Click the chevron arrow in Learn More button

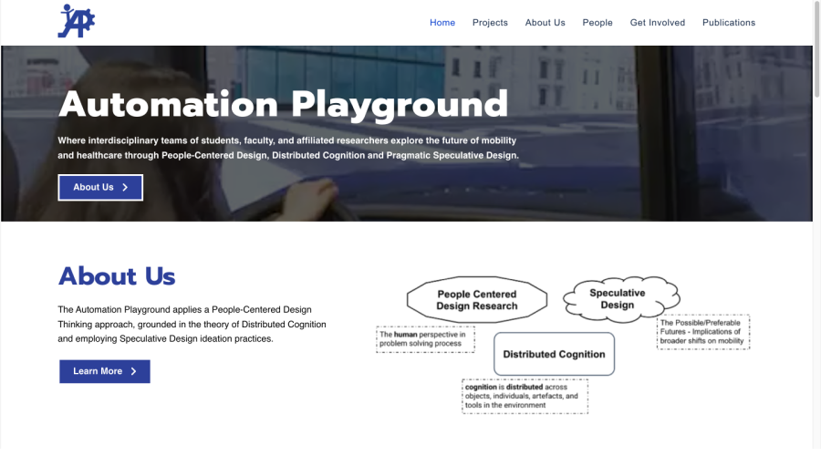tap(134, 371)
